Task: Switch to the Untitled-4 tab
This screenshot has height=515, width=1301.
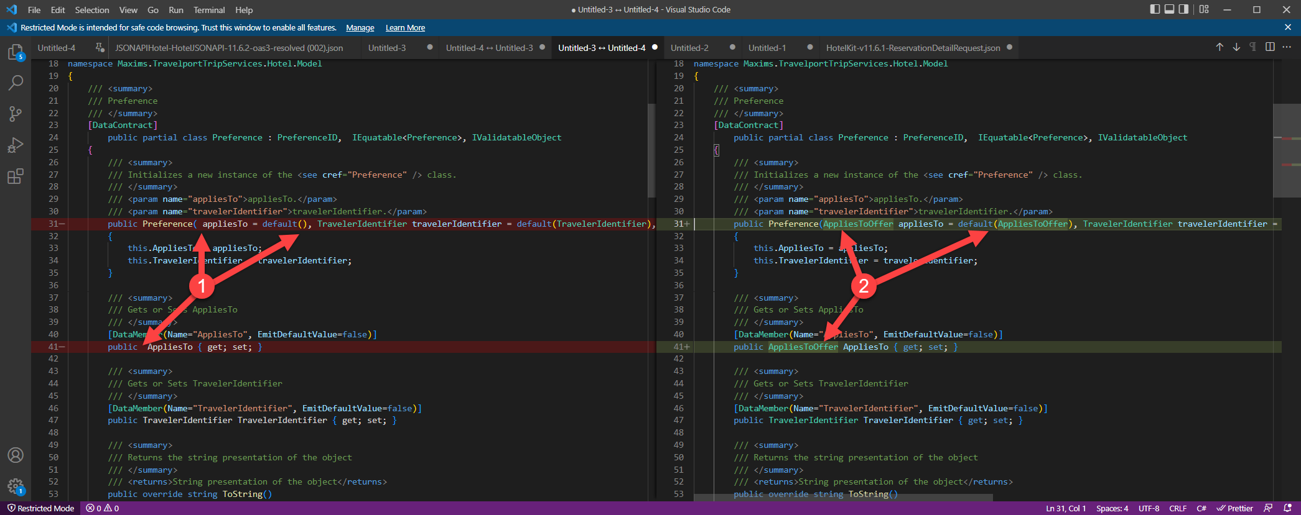Action: pos(56,48)
